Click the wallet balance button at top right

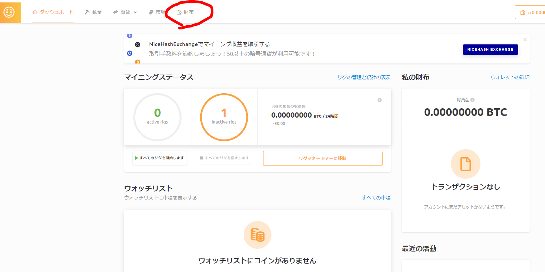click(x=530, y=12)
